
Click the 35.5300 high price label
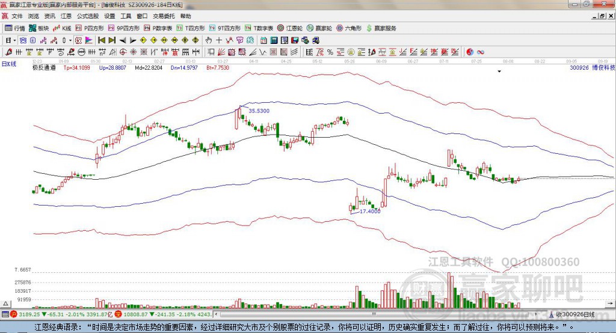[x=259, y=111]
